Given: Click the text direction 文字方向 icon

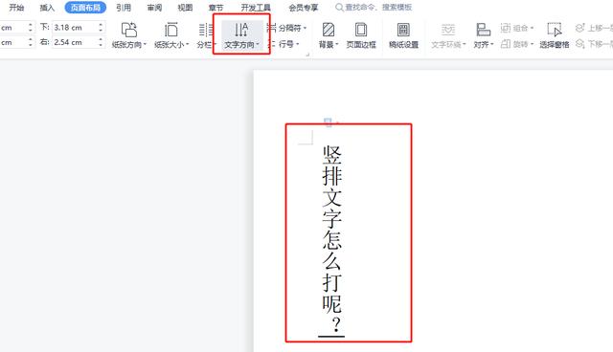Looking at the screenshot, I should (x=240, y=30).
